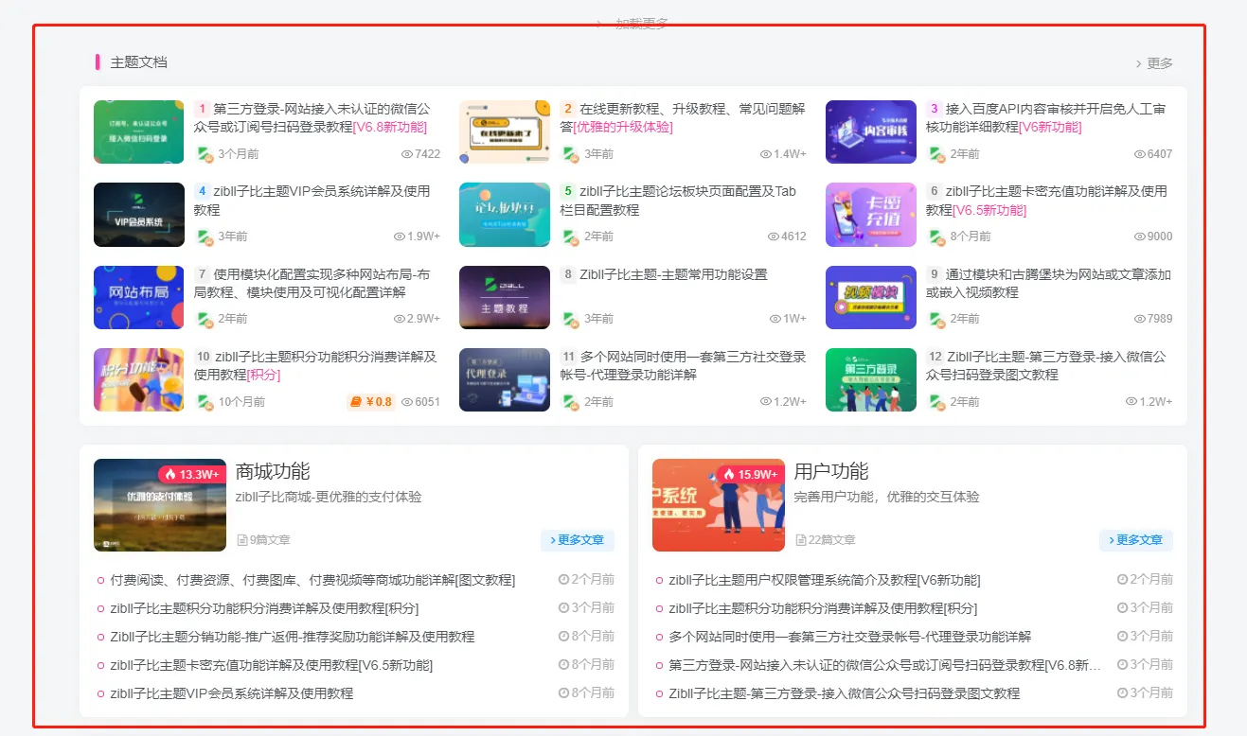
Task: Click author avatar on article 8 主题常用功能设置
Action: point(570,319)
